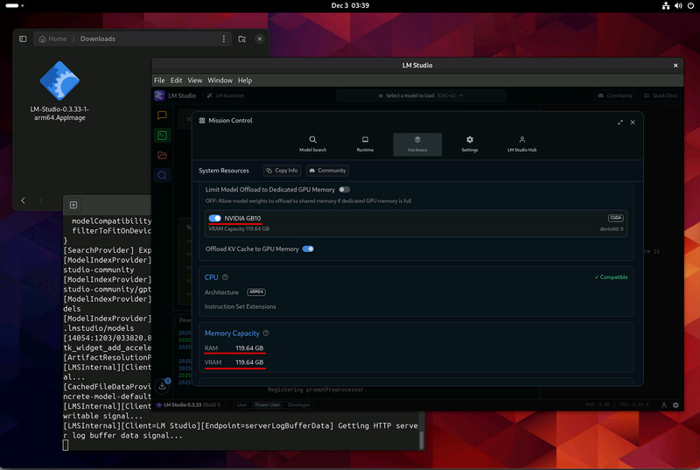The height and width of the screenshot is (470, 700).
Task: Select User interface mode
Action: tap(242, 405)
